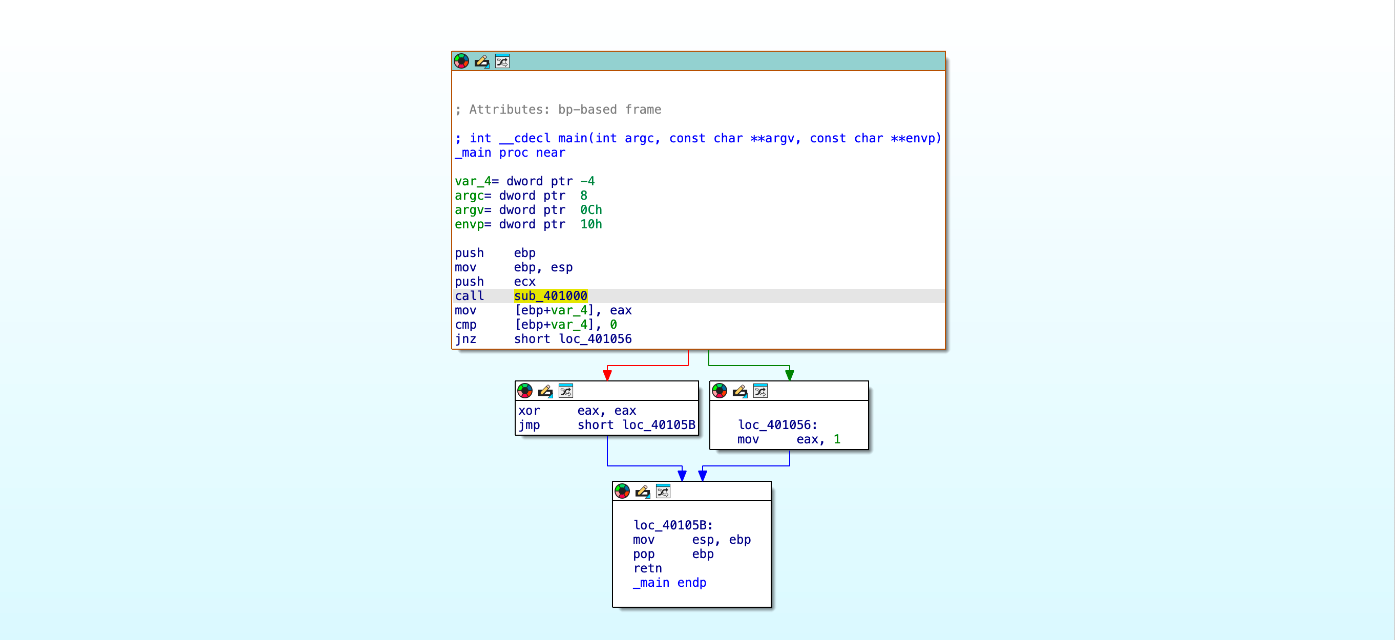Click loc_401056 in the jnz instruction

tap(595, 339)
